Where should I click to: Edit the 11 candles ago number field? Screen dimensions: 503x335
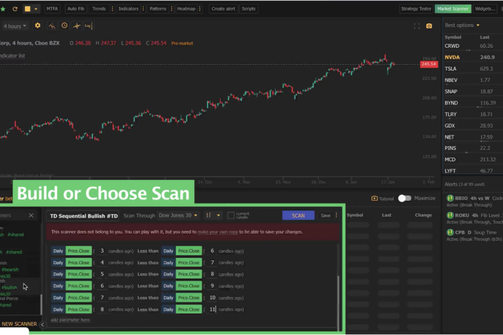(212, 309)
